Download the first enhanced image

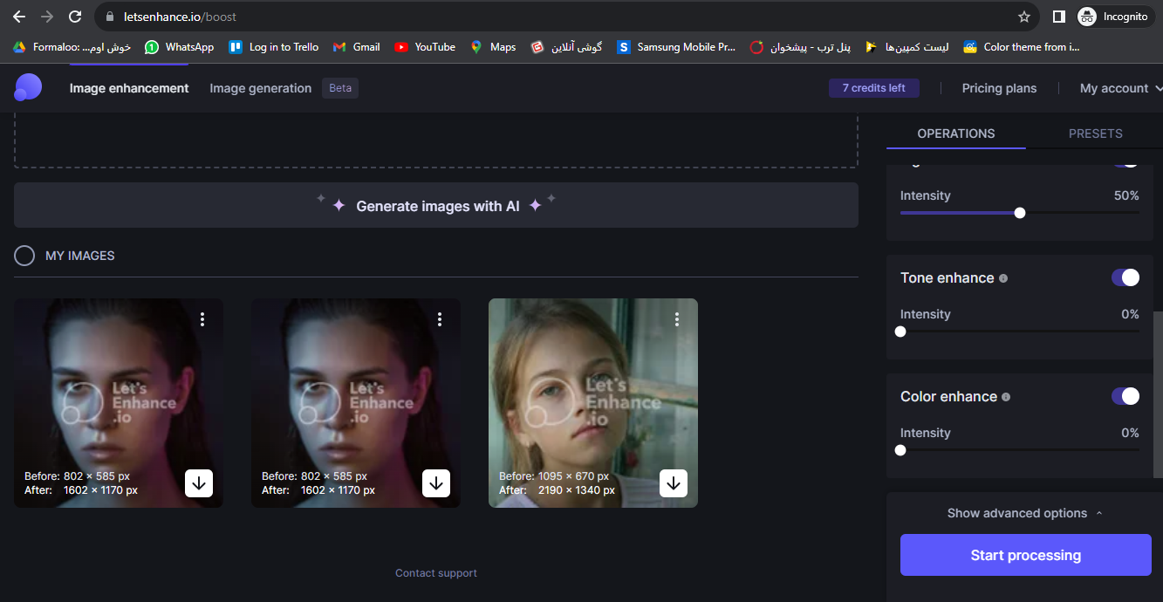coord(199,483)
